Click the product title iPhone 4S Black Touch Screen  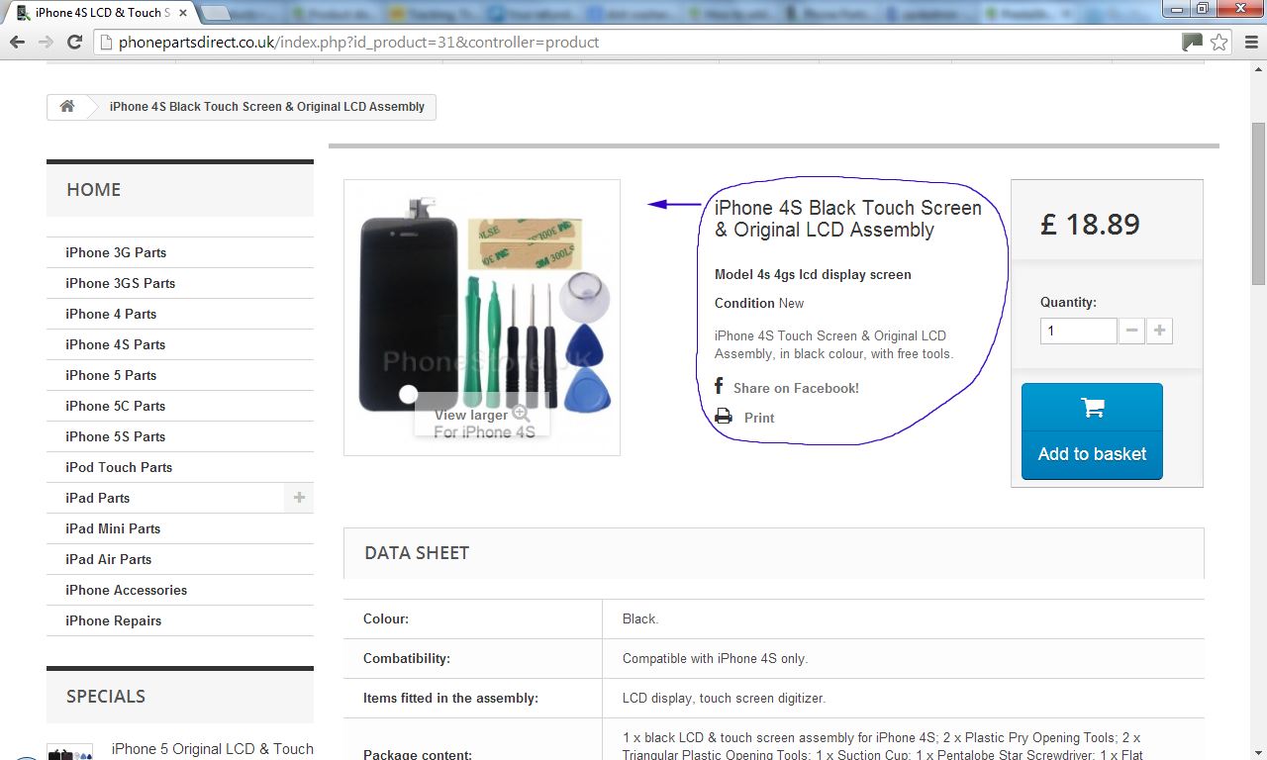(848, 219)
